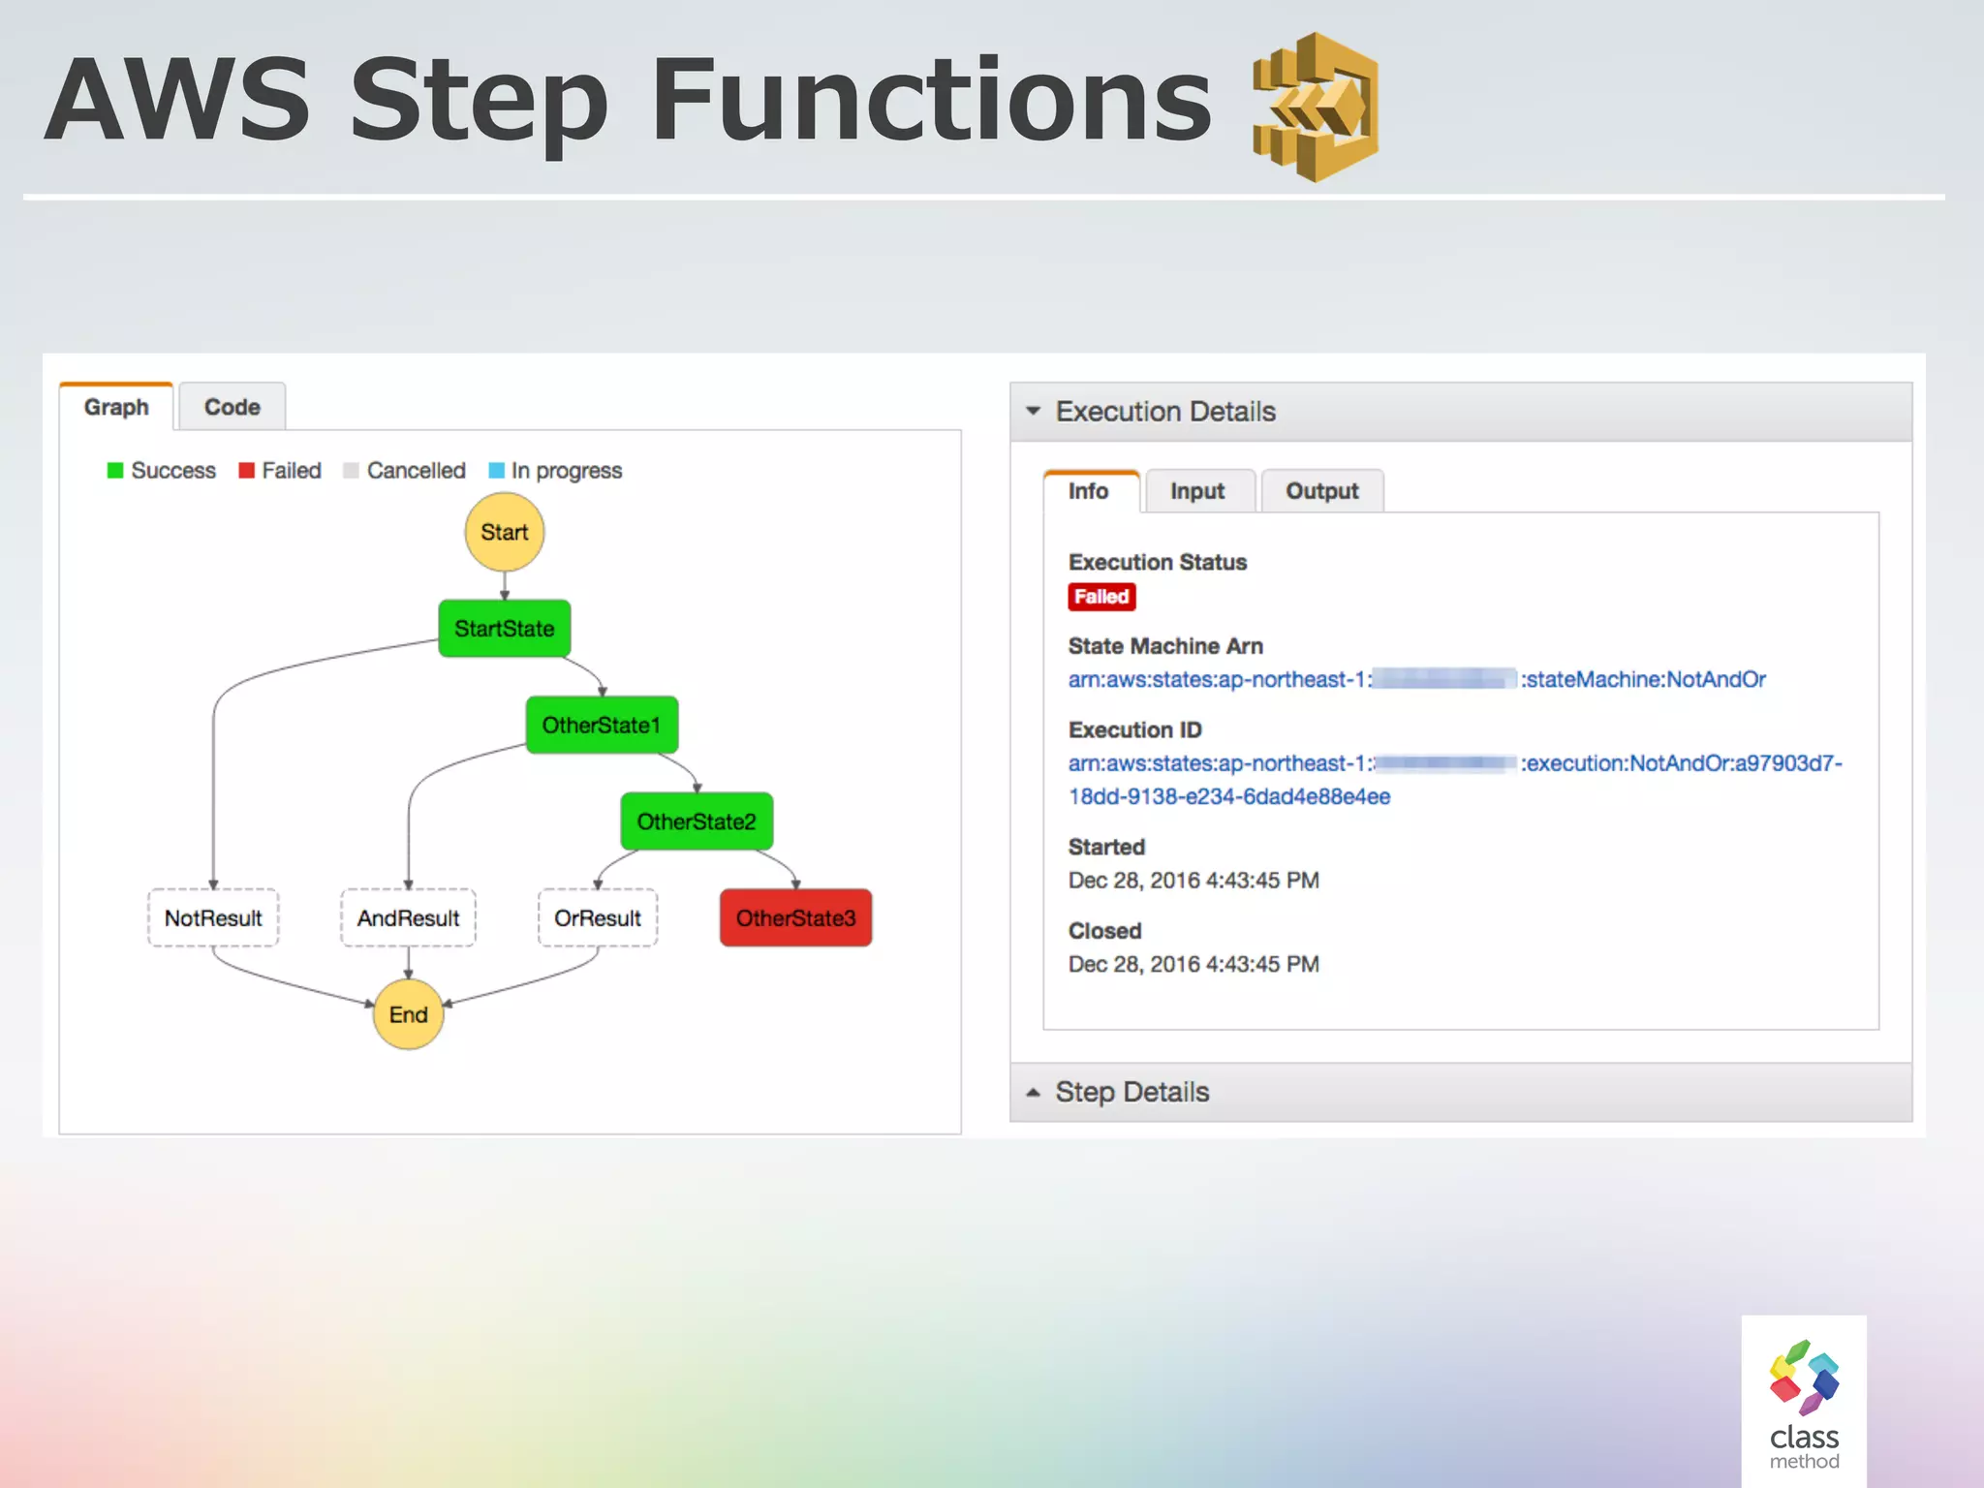Click the Classmethod logo
Image resolution: width=1984 pixels, height=1488 pixels.
1804,1403
